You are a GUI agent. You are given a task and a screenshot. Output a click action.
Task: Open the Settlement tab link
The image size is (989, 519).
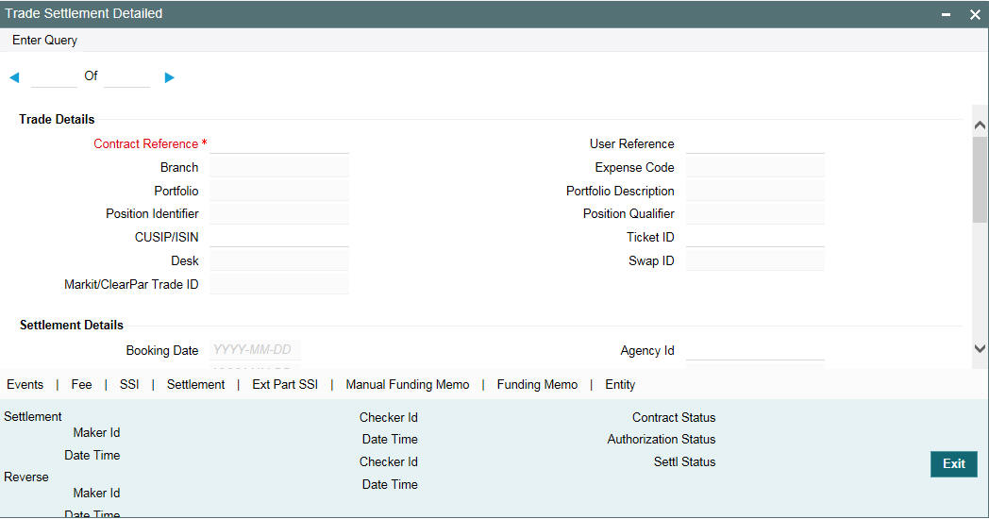tap(195, 385)
